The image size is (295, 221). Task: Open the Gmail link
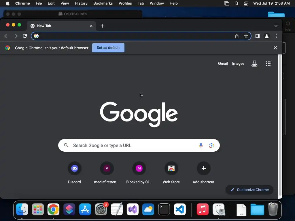pos(223,64)
